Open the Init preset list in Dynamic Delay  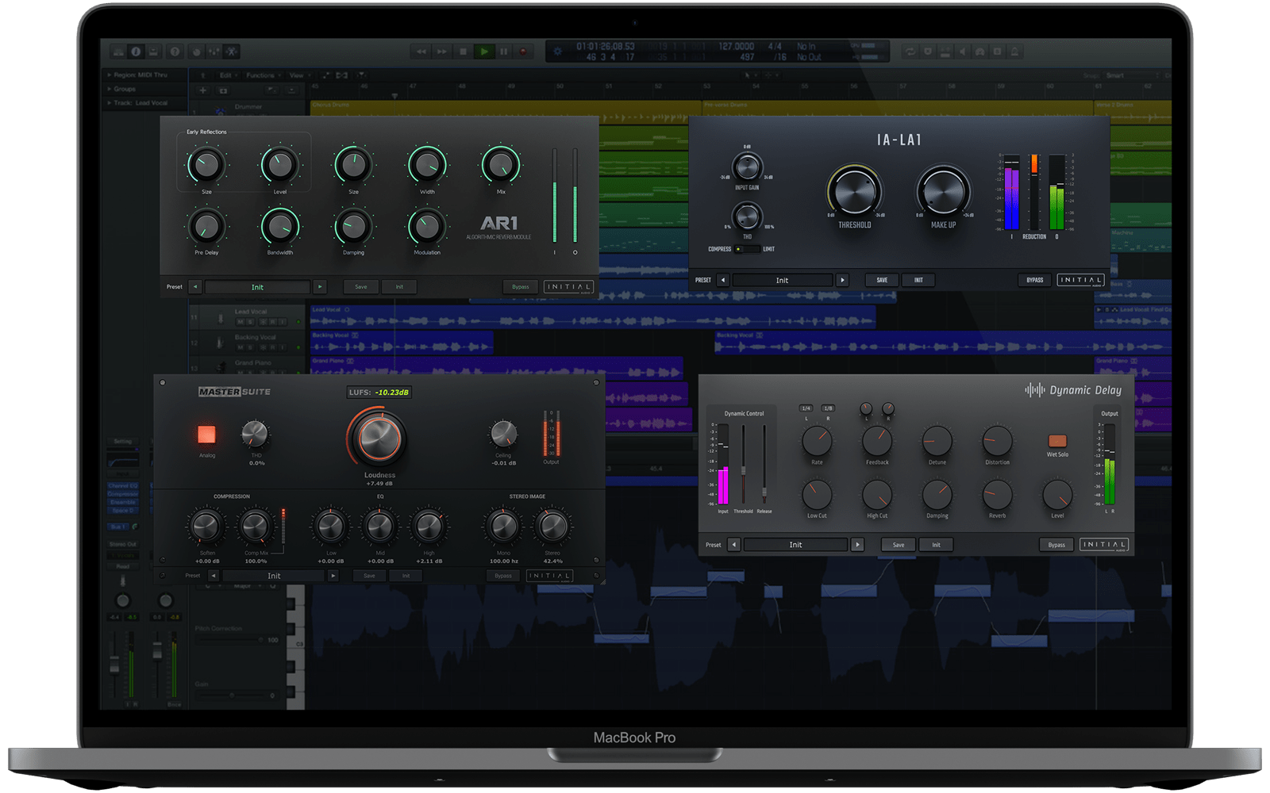[795, 545]
